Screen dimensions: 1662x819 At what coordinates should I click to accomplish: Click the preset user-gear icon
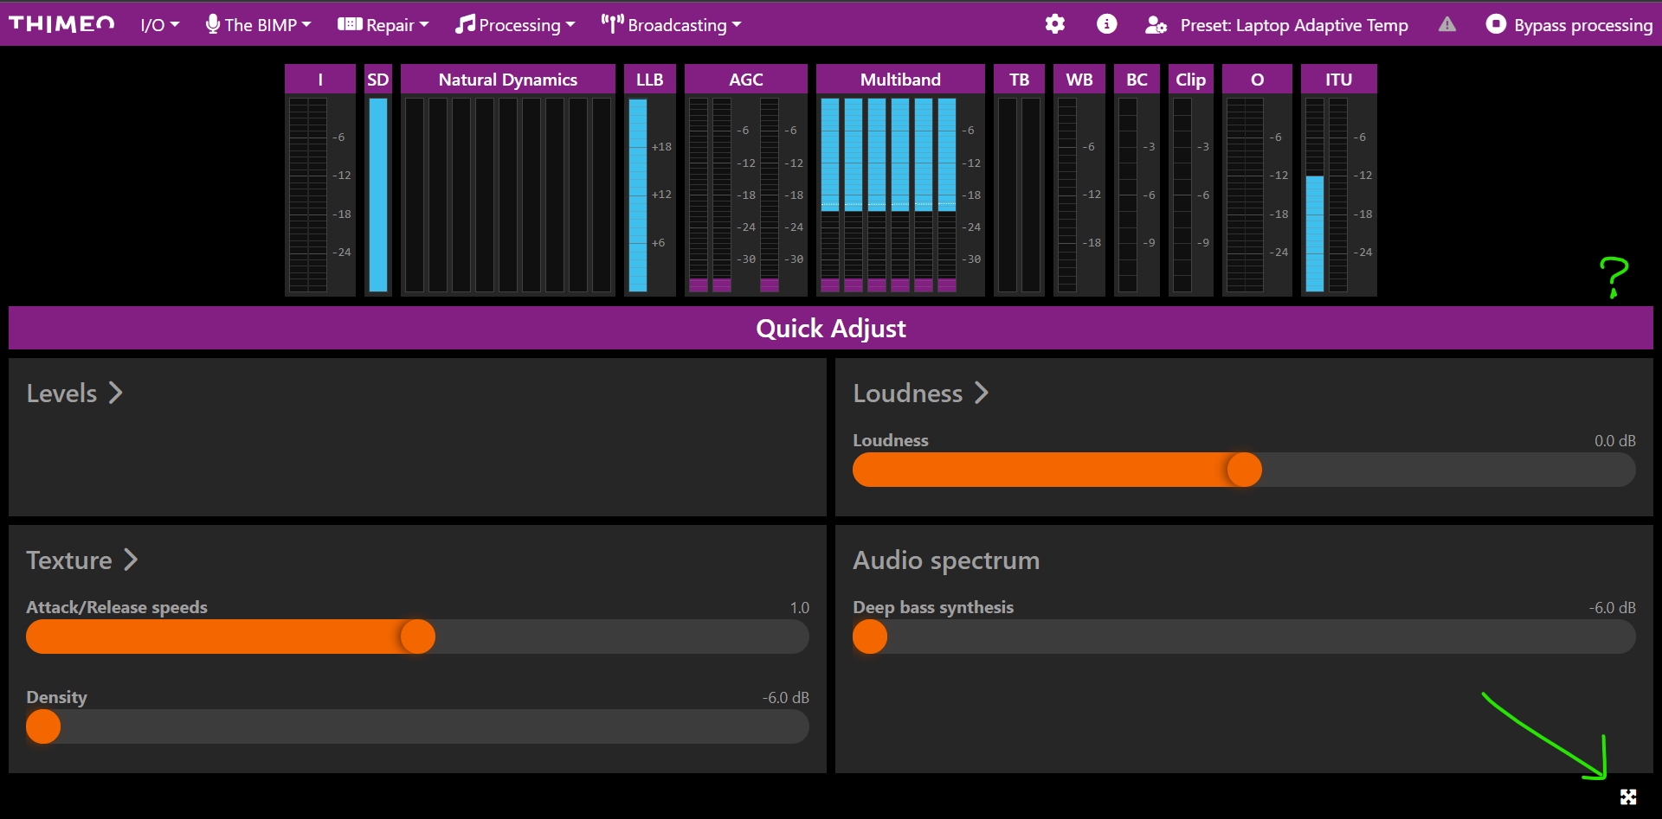(1156, 25)
